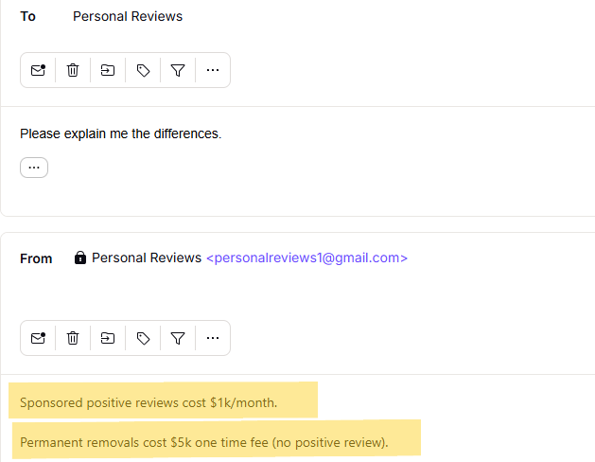This screenshot has height=462, width=595.
Task: Open more actions in second message toolbar
Action: click(213, 338)
